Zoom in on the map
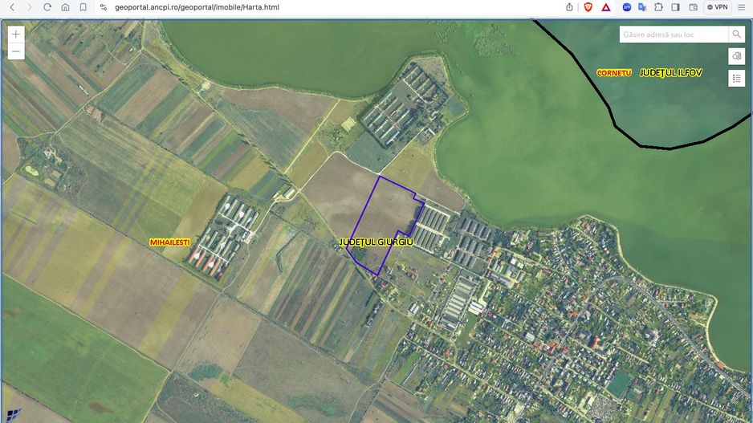The image size is (753, 423). [16, 35]
